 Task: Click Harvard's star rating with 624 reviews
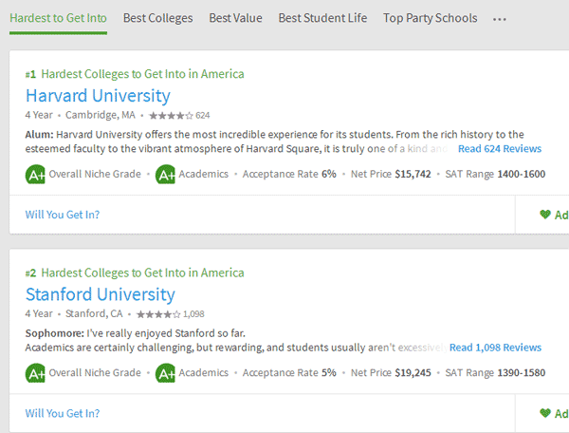179,116
